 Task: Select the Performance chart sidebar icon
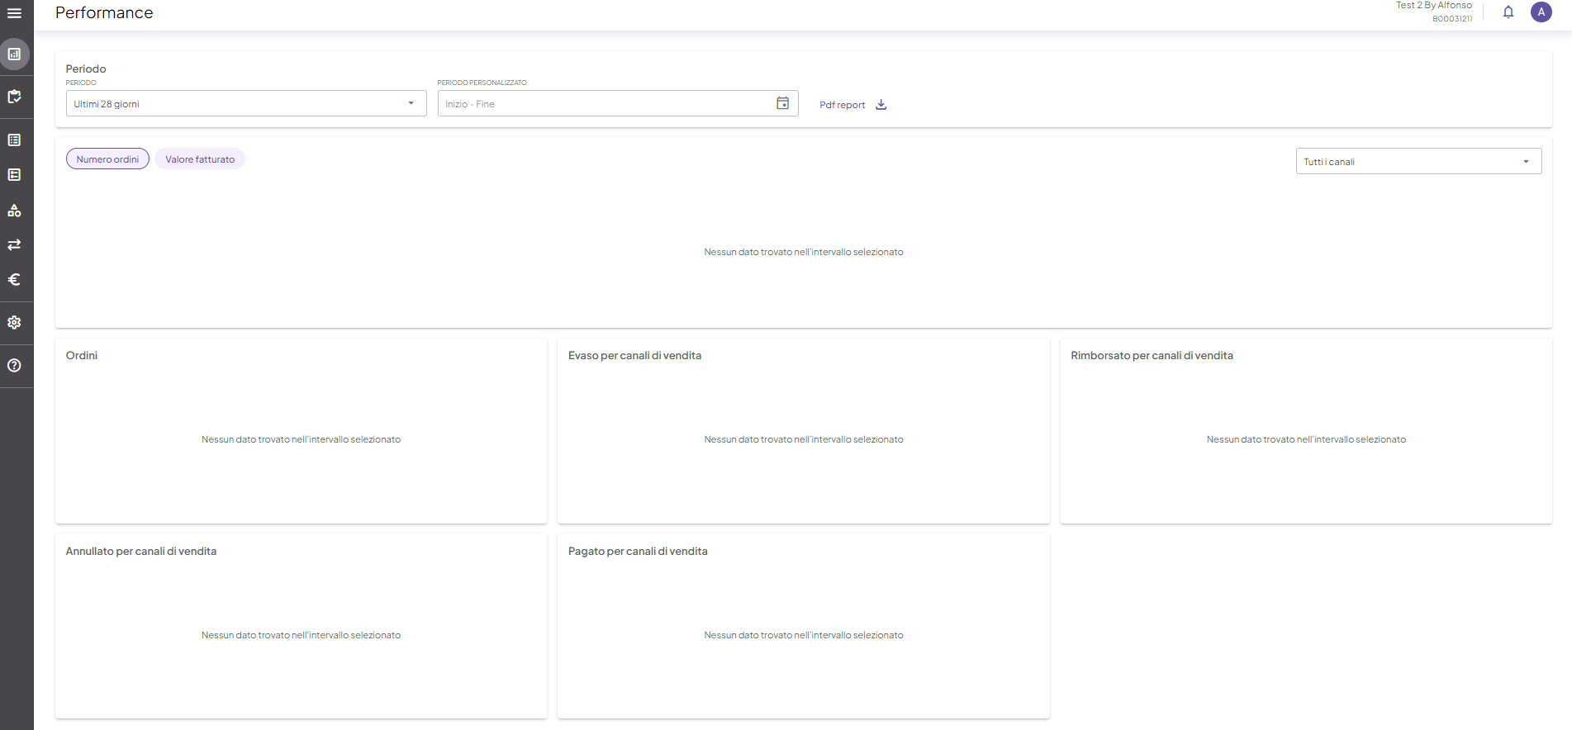tap(14, 55)
